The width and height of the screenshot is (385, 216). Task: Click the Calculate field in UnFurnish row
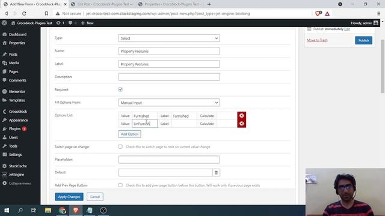(227, 124)
